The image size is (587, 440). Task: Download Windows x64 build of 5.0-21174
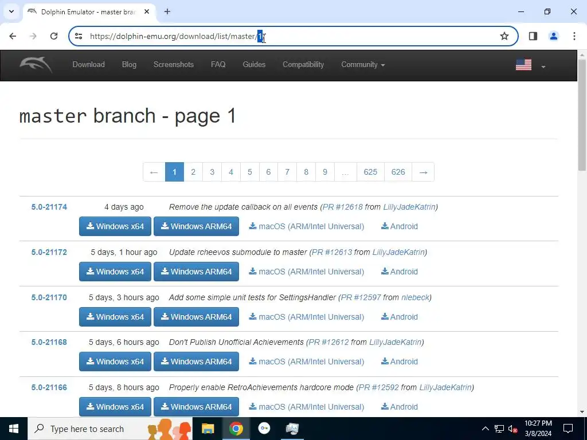115,226
